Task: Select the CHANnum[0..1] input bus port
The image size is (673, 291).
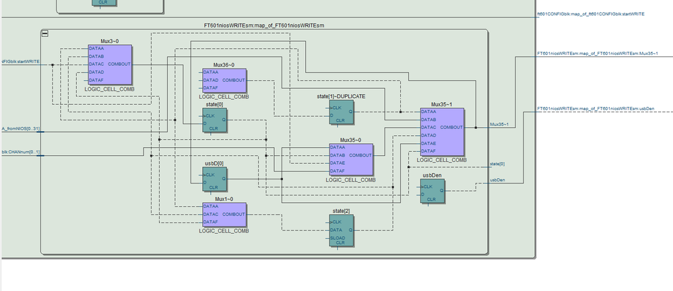Action: pos(21,152)
